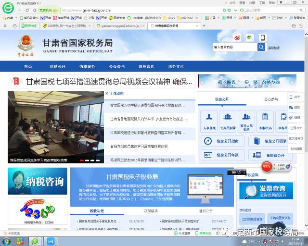Open the Weibo icon in page header

click(237, 37)
